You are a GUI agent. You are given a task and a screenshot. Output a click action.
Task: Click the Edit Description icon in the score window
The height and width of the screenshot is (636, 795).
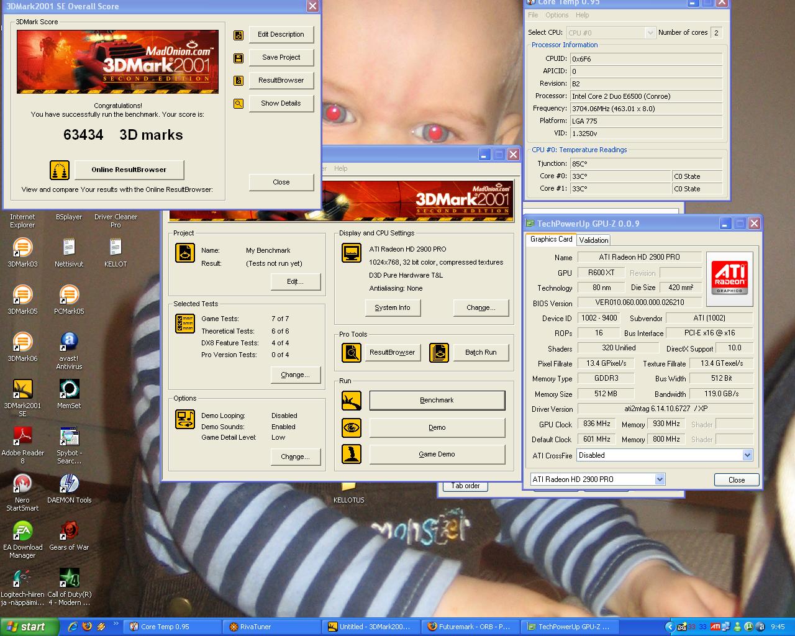pyautogui.click(x=238, y=35)
